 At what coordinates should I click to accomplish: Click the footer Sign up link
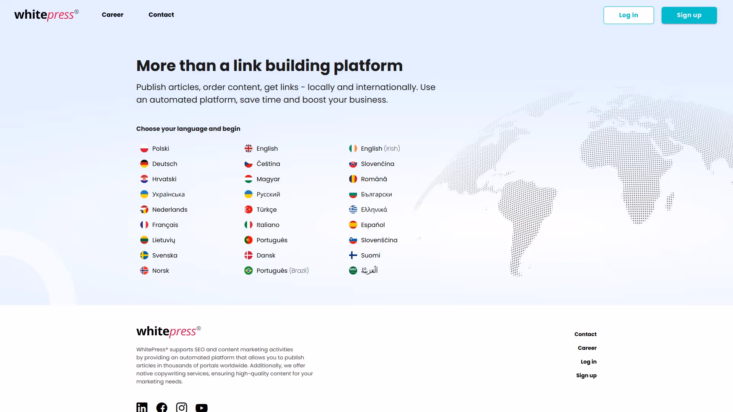point(586,375)
